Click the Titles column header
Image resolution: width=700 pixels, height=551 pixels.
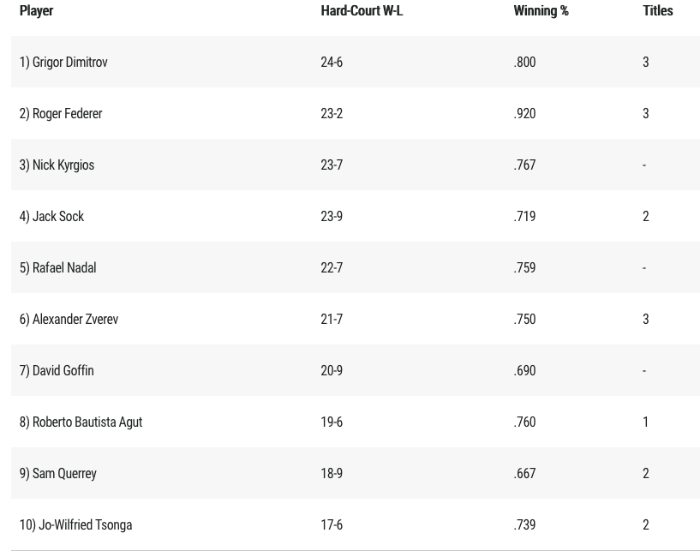[x=658, y=11]
